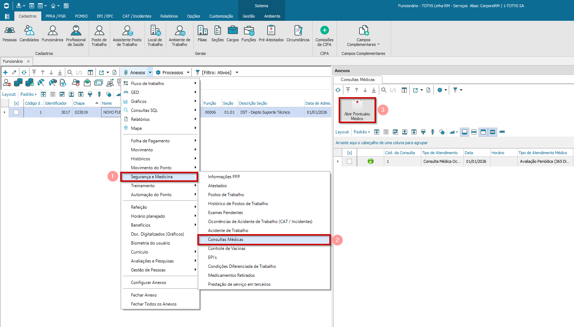Image resolution: width=574 pixels, height=327 pixels.
Task: Open Comissões da CIPA icon
Action: coord(324,36)
